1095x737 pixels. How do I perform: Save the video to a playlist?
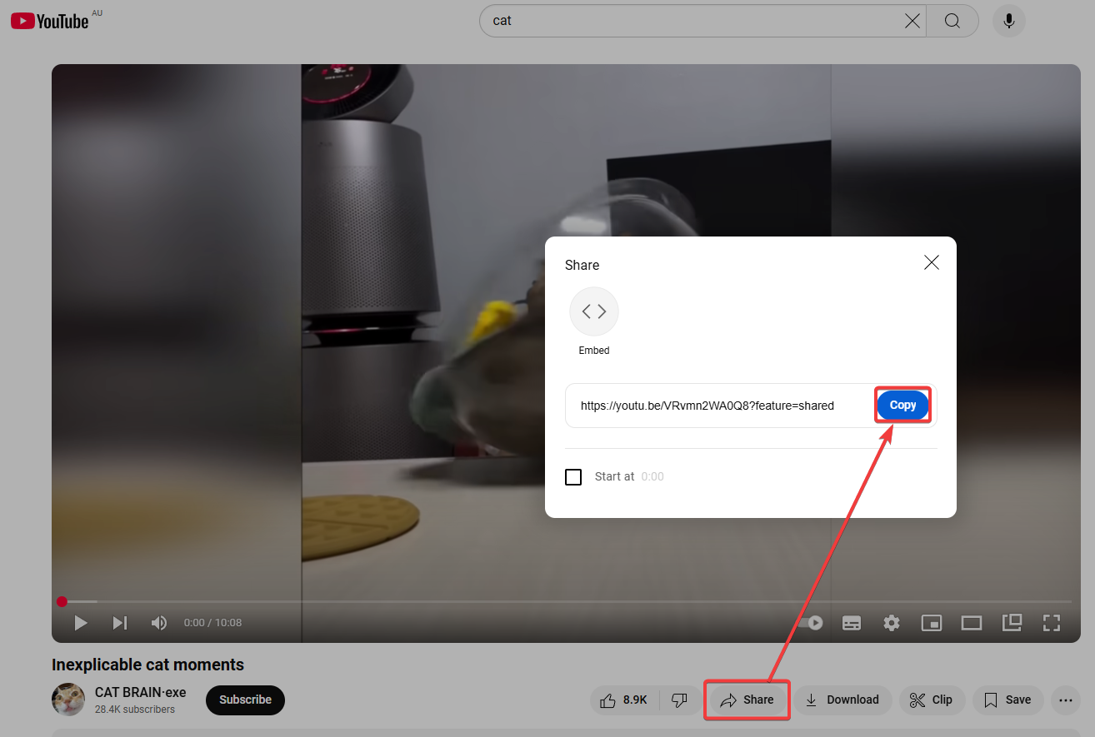click(1007, 700)
